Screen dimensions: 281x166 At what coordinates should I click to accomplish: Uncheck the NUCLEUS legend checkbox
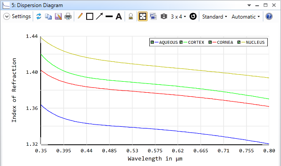coord(239,42)
